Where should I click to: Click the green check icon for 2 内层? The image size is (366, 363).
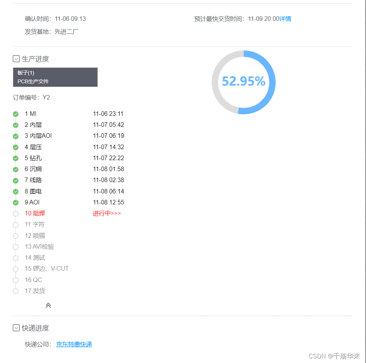pos(15,125)
